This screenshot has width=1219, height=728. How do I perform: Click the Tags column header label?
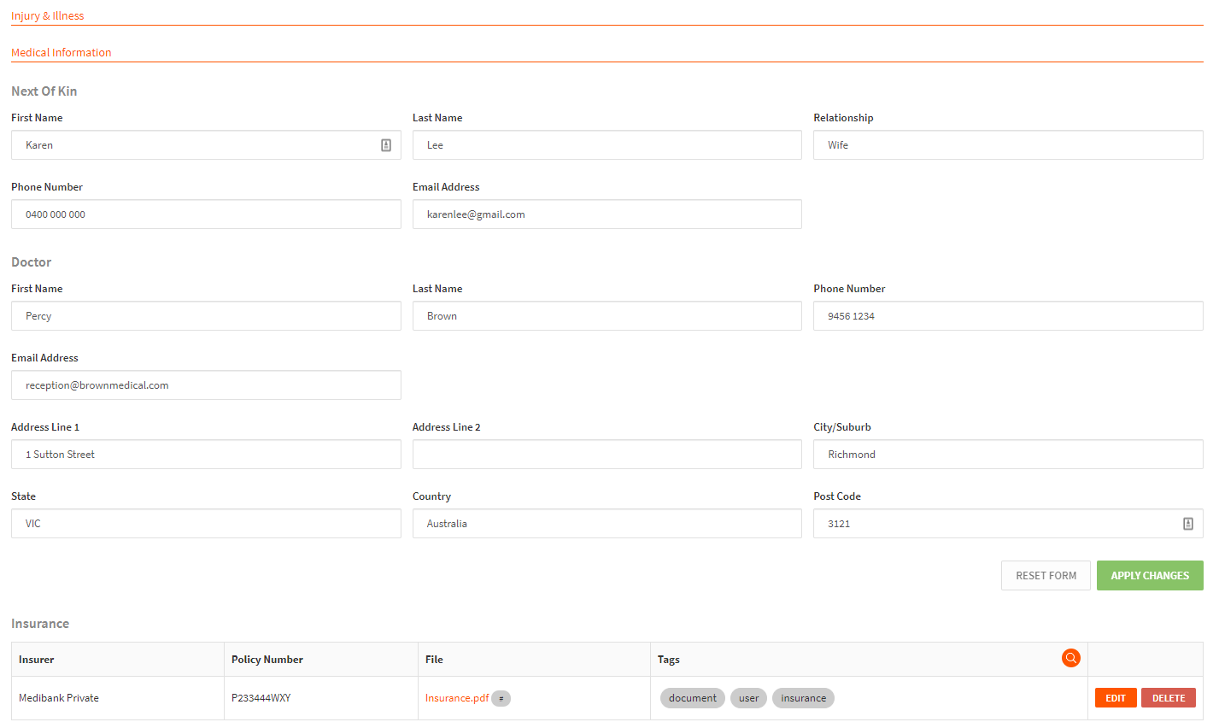pyautogui.click(x=669, y=660)
